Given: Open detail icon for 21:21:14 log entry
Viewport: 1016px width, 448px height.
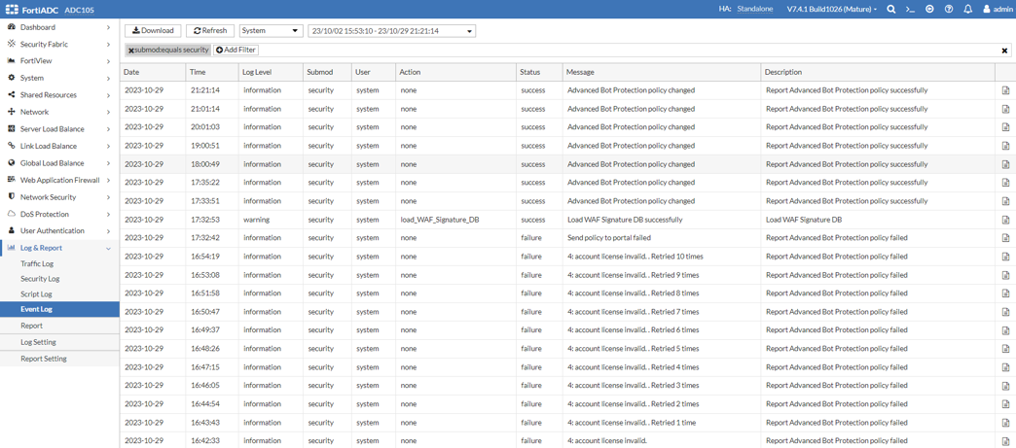Looking at the screenshot, I should 1005,90.
